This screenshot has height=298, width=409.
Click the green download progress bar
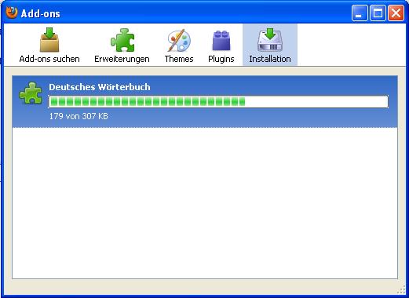click(x=218, y=102)
